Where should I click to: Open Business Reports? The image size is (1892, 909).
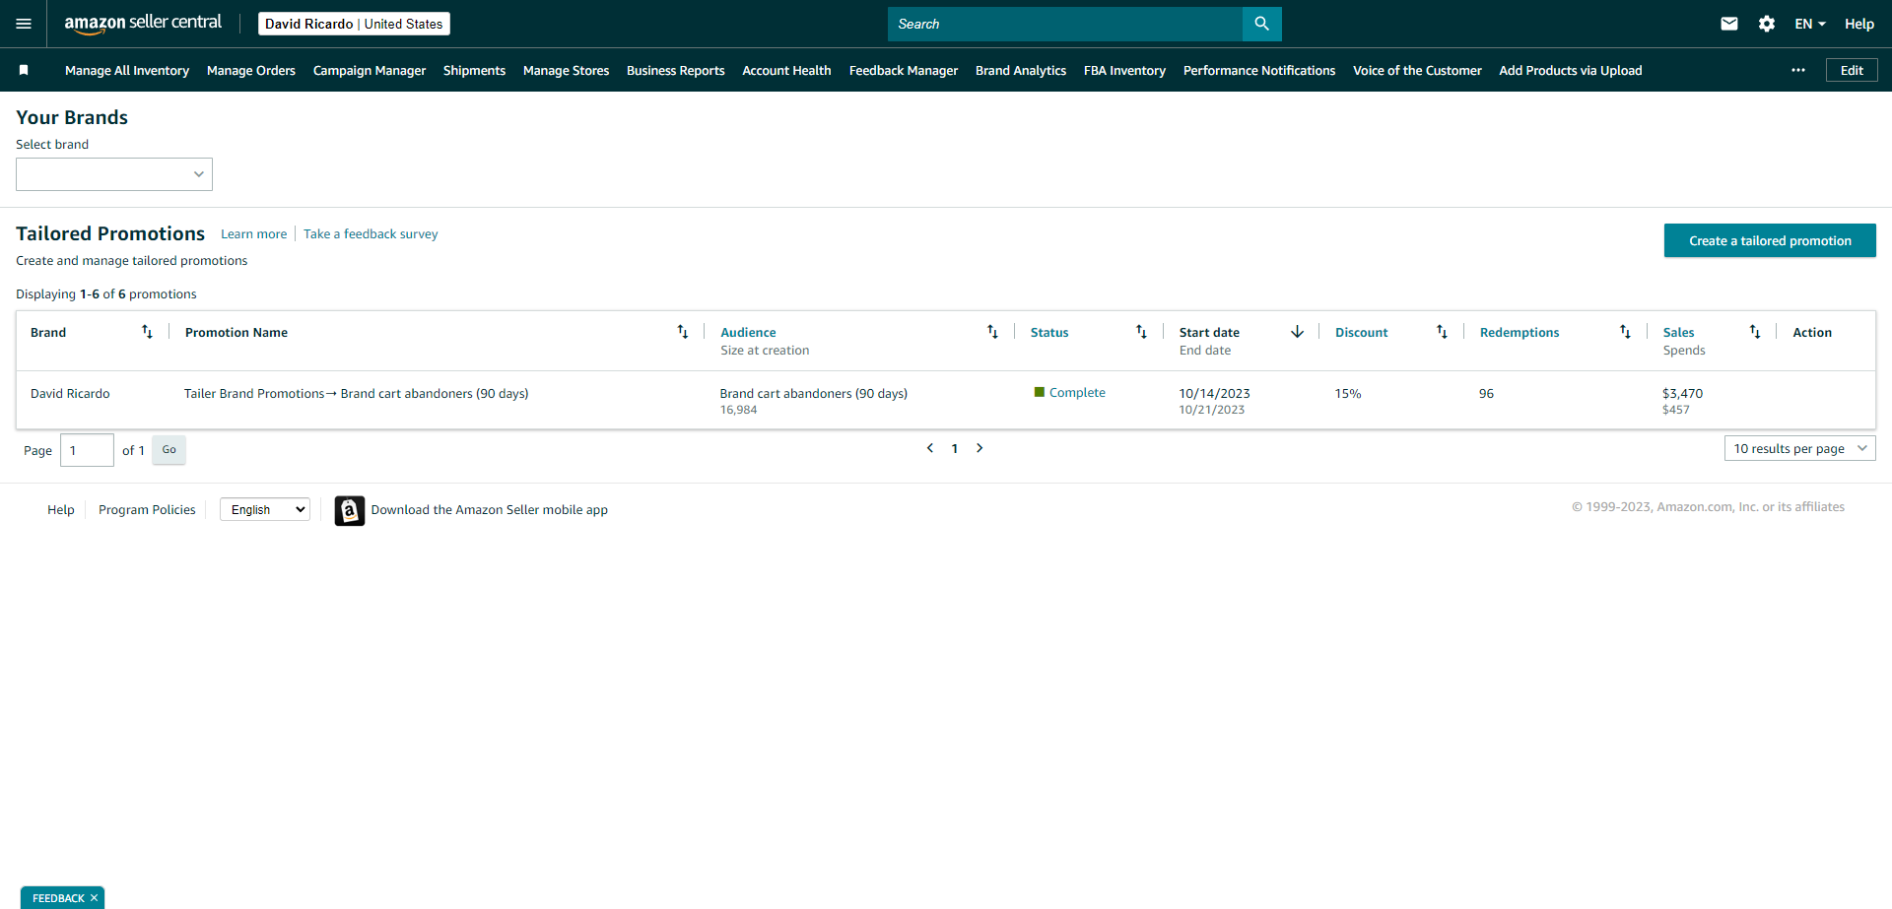pyautogui.click(x=675, y=70)
